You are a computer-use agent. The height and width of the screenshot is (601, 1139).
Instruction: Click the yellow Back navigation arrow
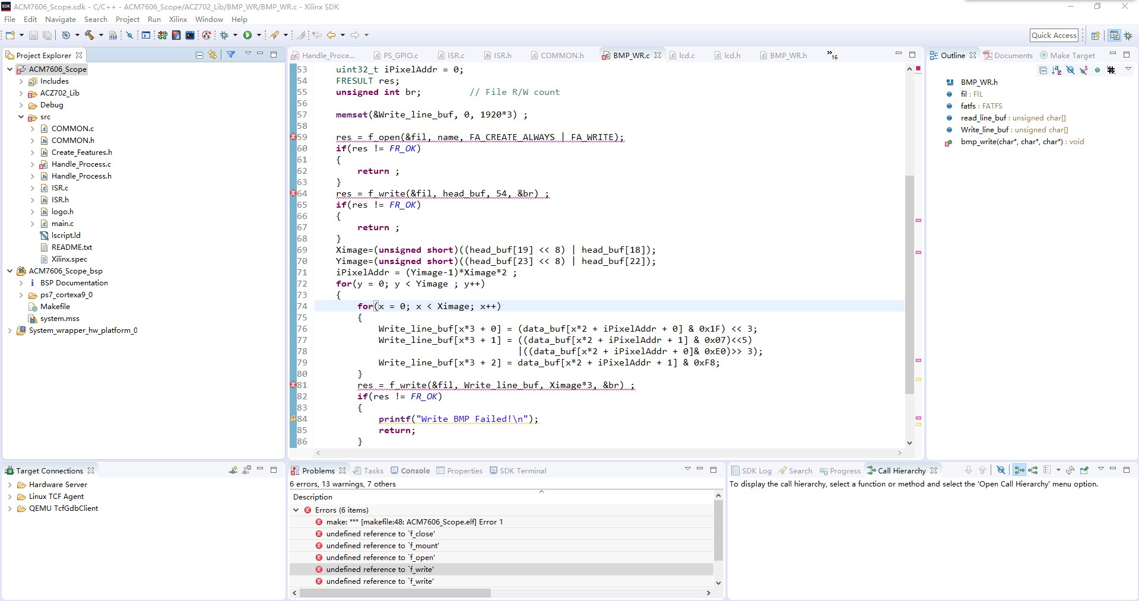coord(331,36)
